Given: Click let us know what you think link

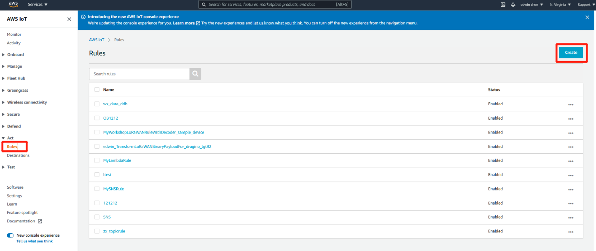Looking at the screenshot, I should point(278,23).
